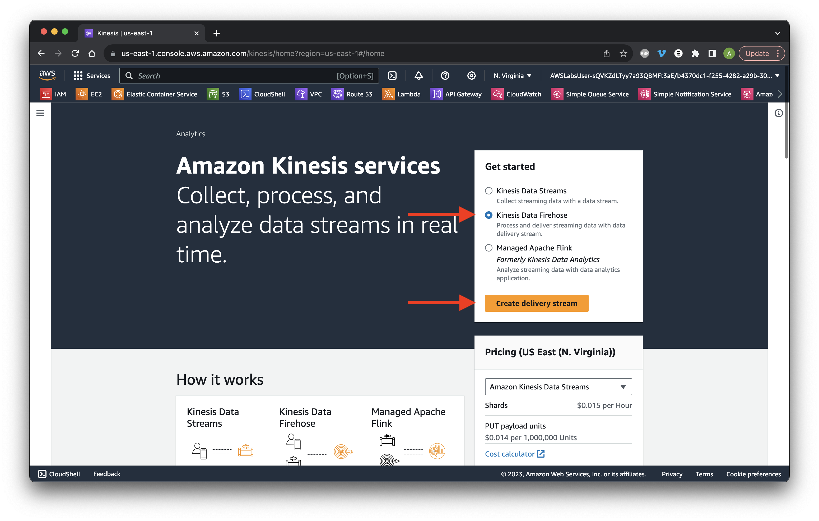The width and height of the screenshot is (819, 521).
Task: Select Kinesis Data Firehose radio option
Action: point(489,215)
